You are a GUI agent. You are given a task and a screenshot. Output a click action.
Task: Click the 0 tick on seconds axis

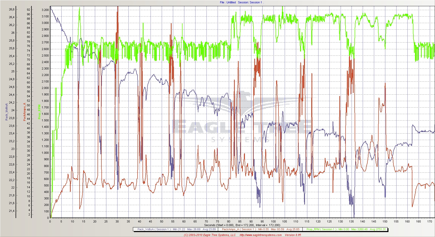click(50, 221)
